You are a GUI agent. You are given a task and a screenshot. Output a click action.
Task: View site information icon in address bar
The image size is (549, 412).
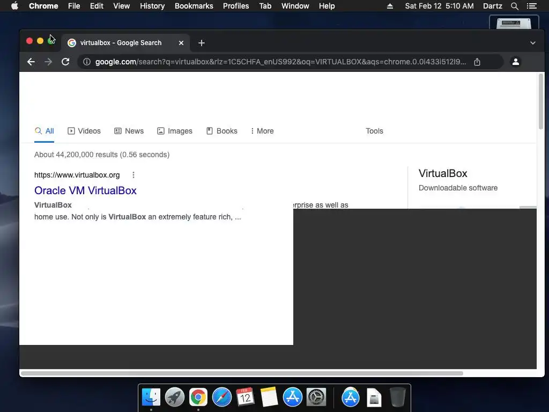point(86,62)
